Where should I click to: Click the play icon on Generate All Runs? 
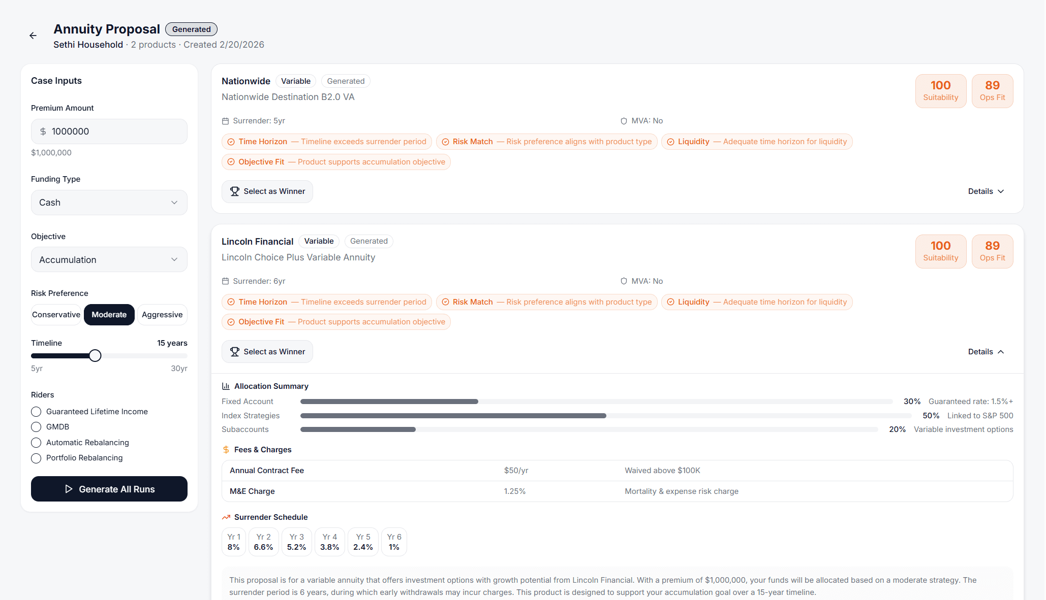69,489
